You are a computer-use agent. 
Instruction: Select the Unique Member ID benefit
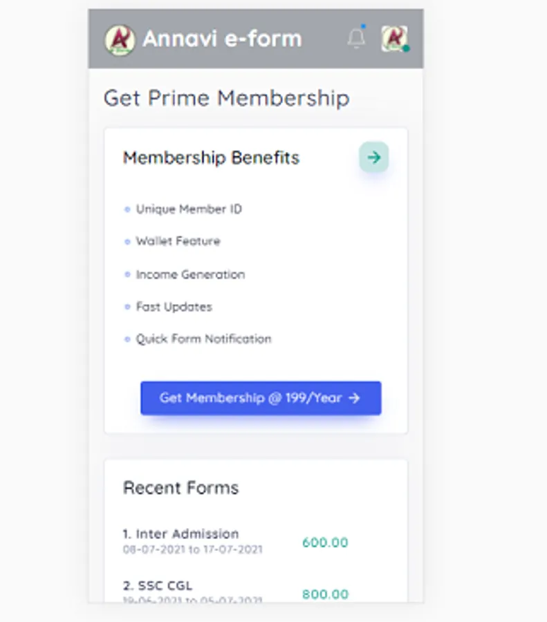[x=189, y=209]
